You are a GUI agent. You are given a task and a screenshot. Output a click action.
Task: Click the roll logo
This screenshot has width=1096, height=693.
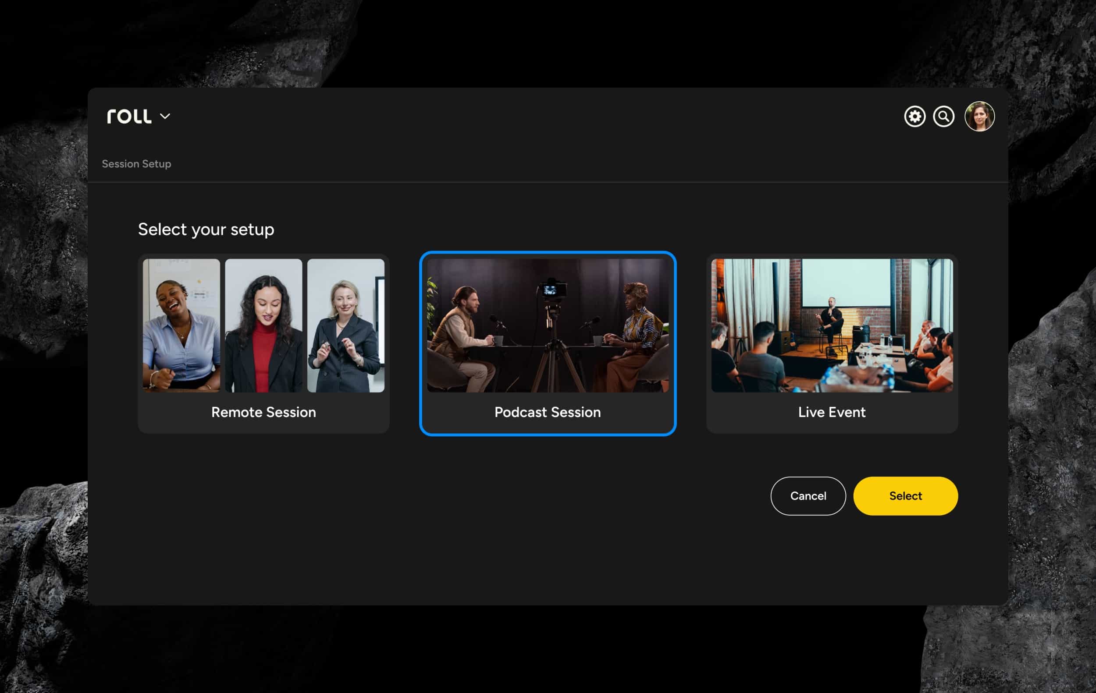(x=129, y=117)
